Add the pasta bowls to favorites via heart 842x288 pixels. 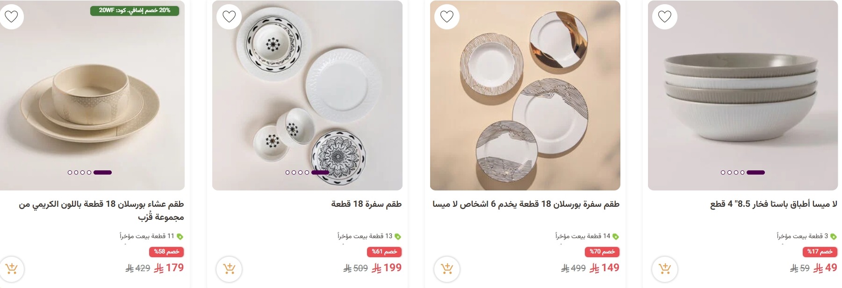click(664, 16)
